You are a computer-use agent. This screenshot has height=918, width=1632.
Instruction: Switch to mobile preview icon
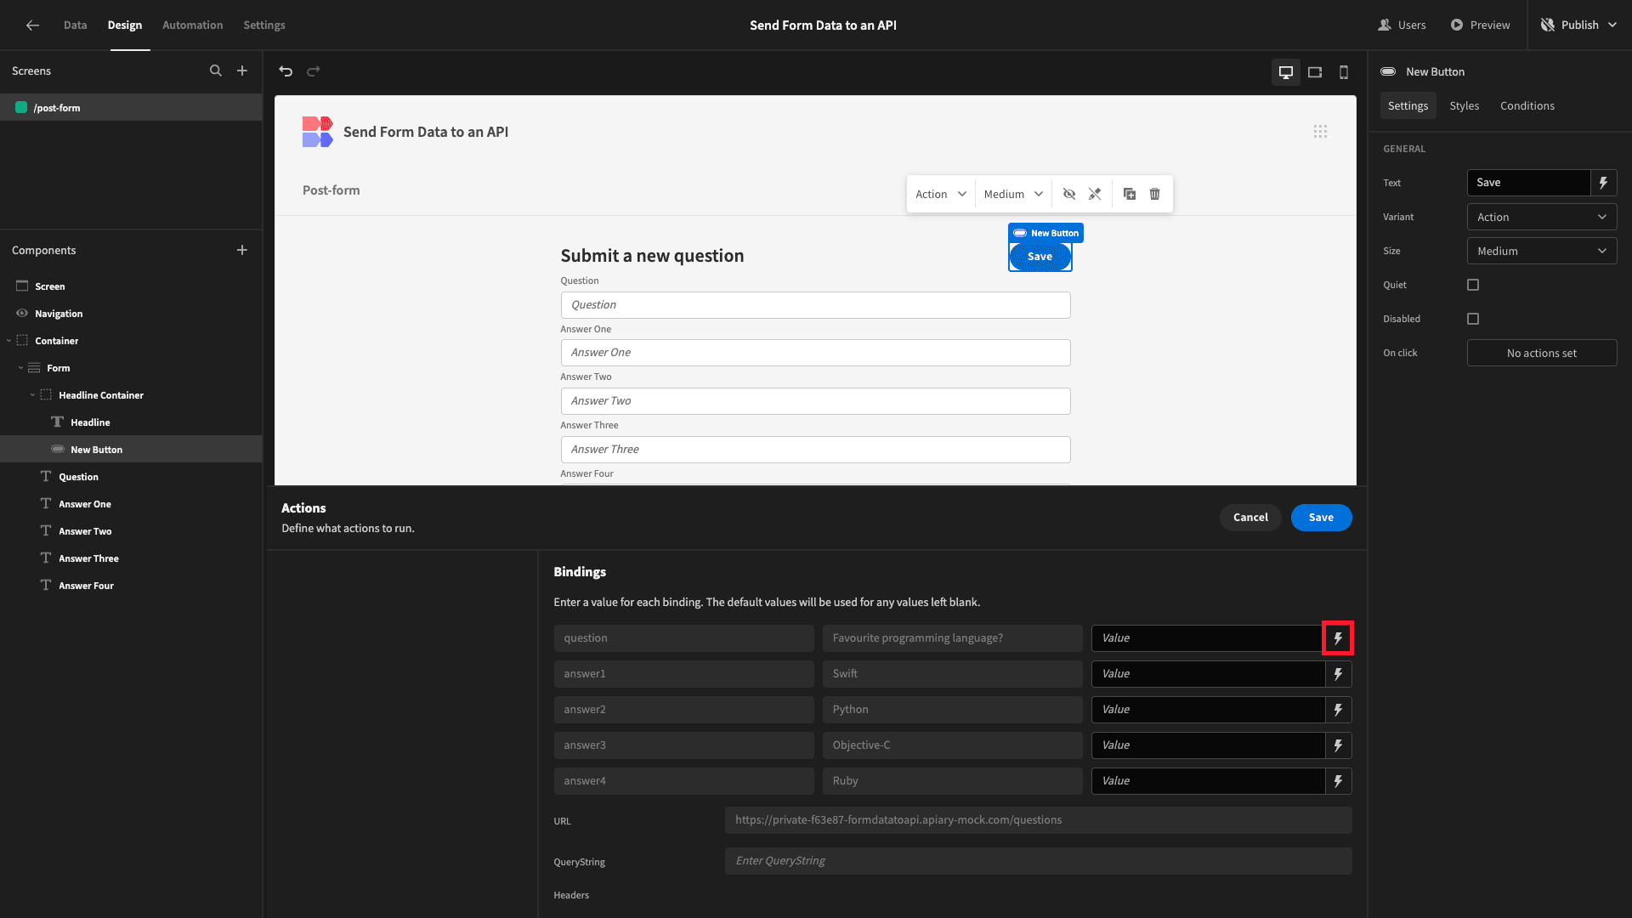coord(1344,72)
